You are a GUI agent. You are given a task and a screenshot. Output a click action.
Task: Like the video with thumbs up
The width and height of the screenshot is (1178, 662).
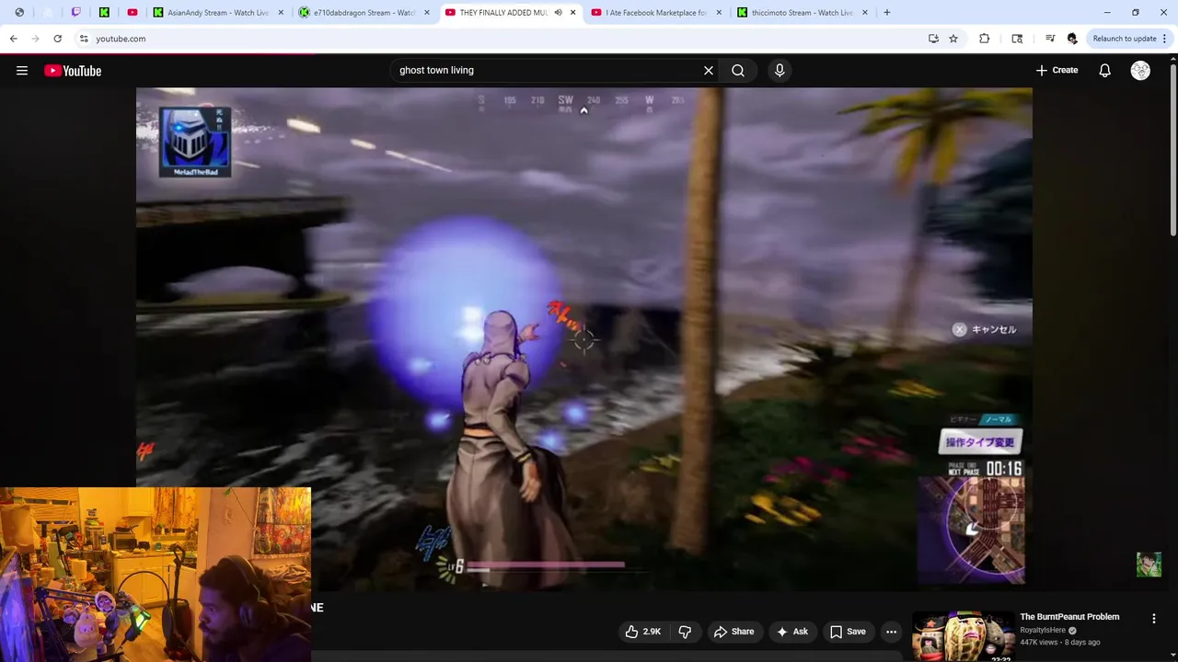click(643, 632)
